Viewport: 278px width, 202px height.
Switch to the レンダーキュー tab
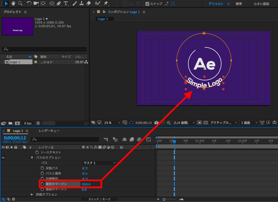click(49, 131)
